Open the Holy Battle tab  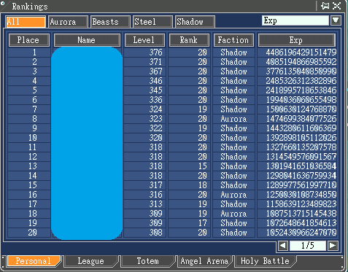point(265,261)
